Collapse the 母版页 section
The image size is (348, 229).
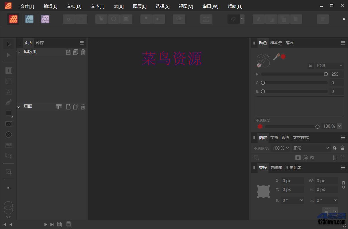(x=18, y=52)
